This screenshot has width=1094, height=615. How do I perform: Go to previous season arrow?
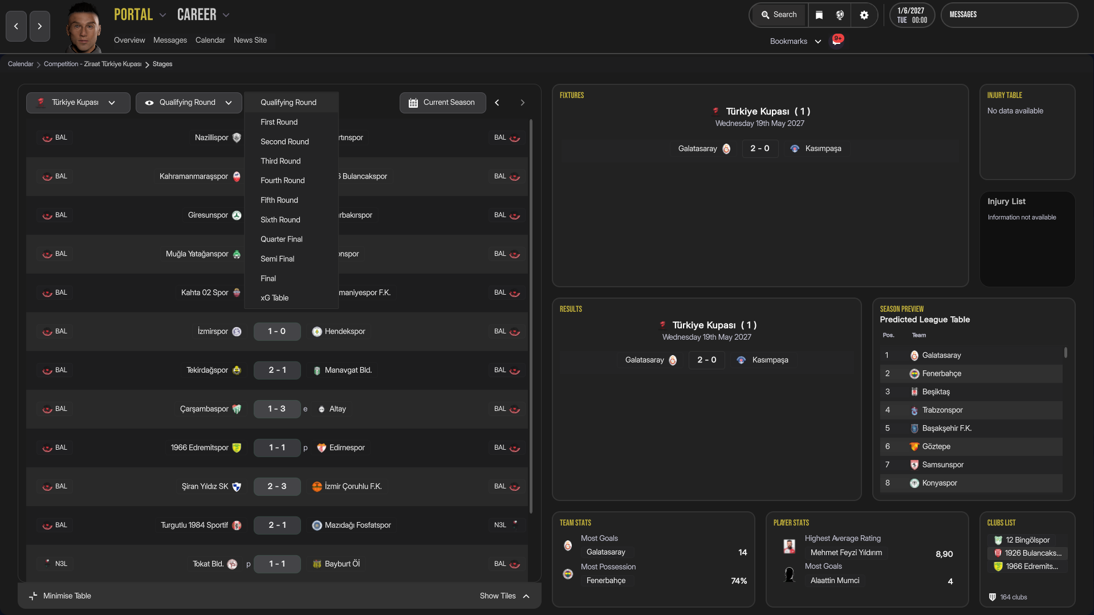[x=497, y=103]
